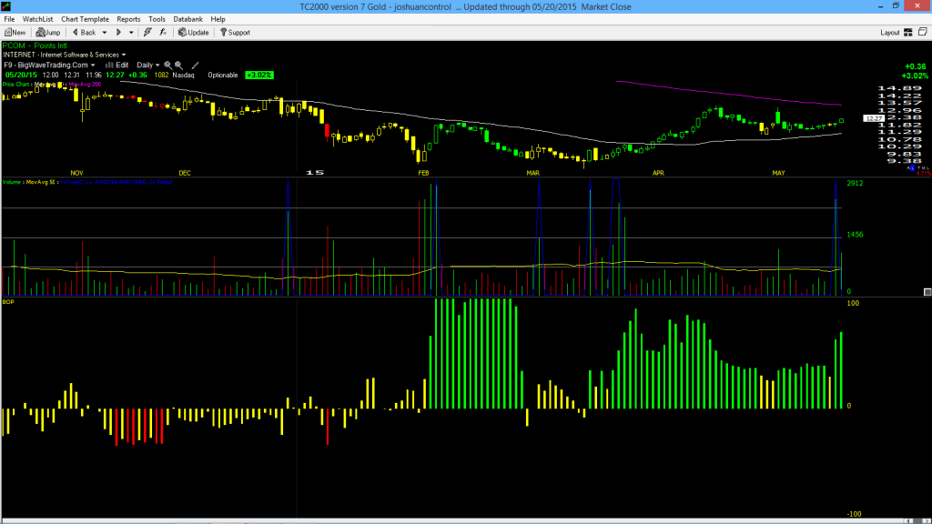Click the Volume indicator label
This screenshot has height=524, width=932.
click(11, 182)
